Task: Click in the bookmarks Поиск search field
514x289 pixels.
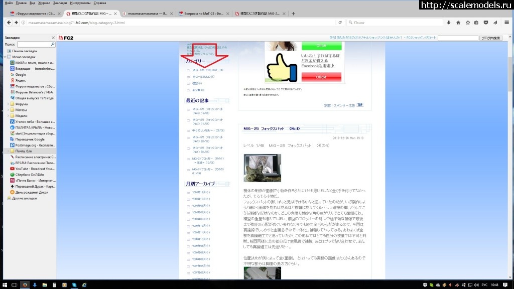Action: 36,45
